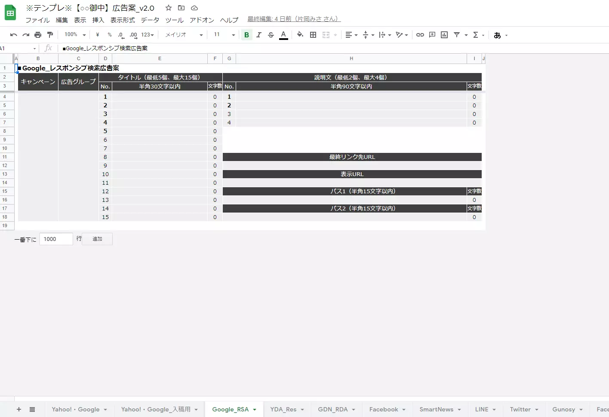This screenshot has width=609, height=417.
Task: Expand the Merge cells options arrow
Action: tap(335, 35)
